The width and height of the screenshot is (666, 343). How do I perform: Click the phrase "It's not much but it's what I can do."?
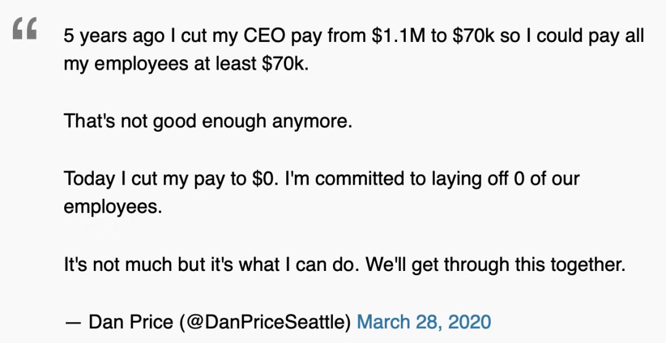[x=212, y=265]
